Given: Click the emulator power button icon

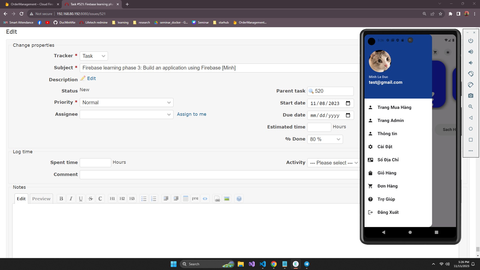Looking at the screenshot, I should pyautogui.click(x=471, y=41).
